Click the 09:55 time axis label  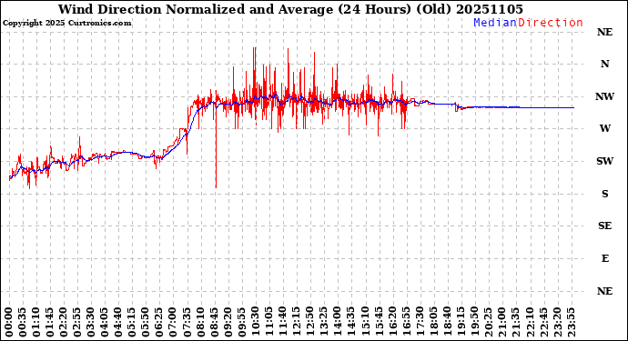point(242,323)
